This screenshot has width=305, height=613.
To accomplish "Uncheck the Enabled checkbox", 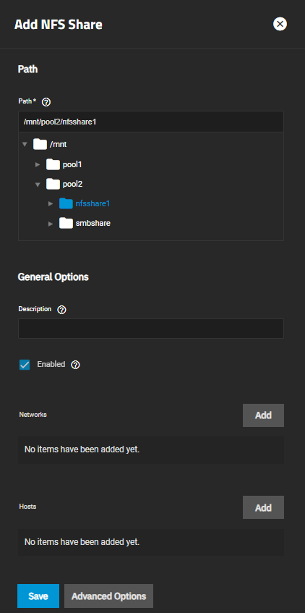I will 25,365.
